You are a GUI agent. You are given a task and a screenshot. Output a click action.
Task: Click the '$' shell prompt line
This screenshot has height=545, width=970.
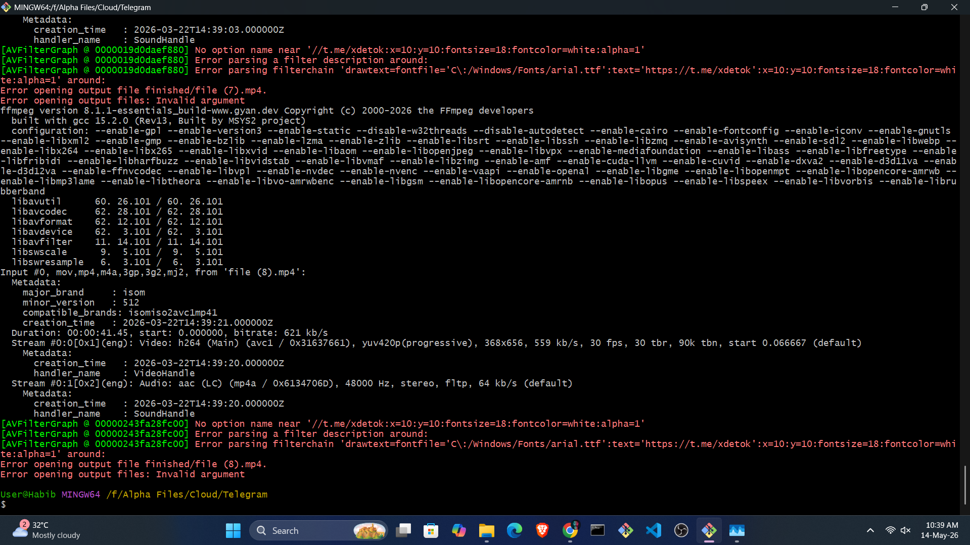[4, 505]
